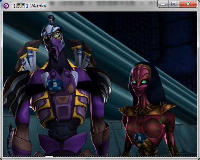
Task: Click the blue emblem on purple robot's chest
Action: coord(55,85)
